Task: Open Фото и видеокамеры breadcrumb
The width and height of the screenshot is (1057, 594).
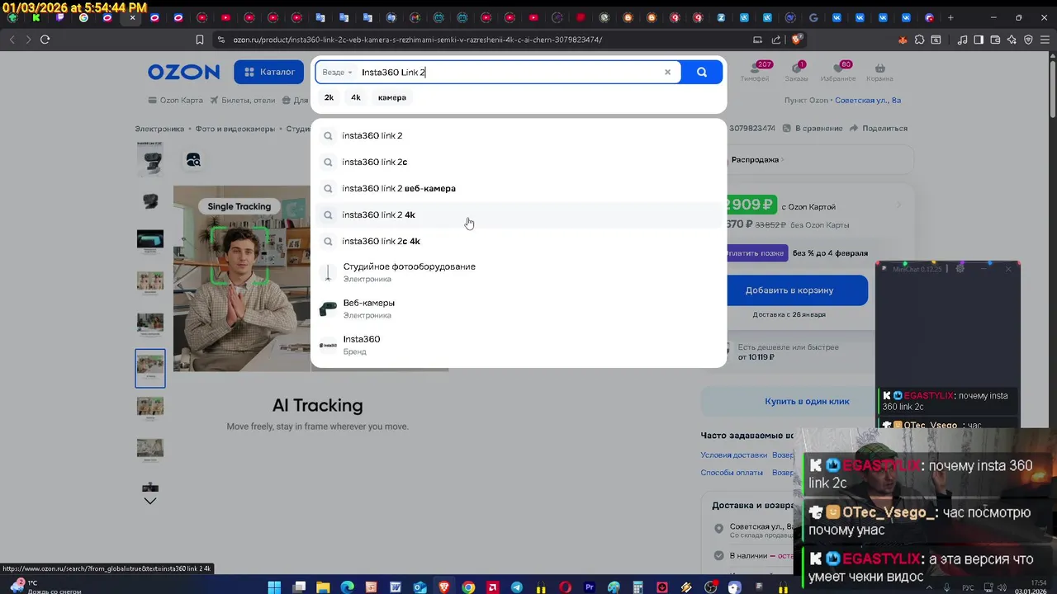Action: click(235, 129)
